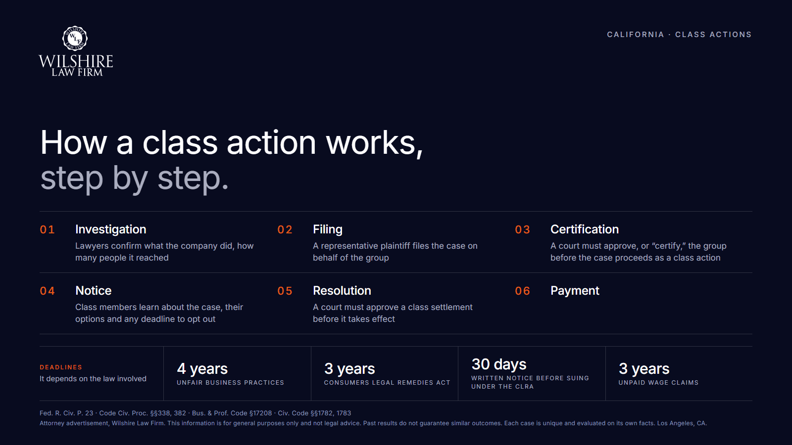Click the Notice step title
The height and width of the screenshot is (445, 792).
[x=94, y=291]
